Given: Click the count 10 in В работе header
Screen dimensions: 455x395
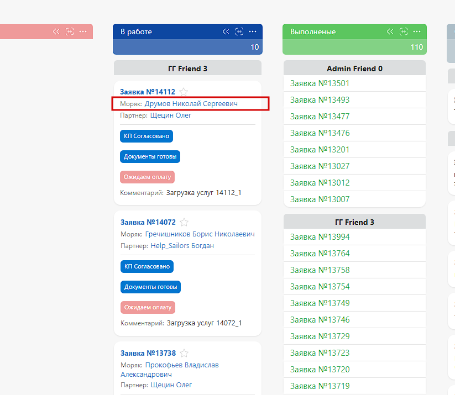Looking at the screenshot, I should 255,47.
